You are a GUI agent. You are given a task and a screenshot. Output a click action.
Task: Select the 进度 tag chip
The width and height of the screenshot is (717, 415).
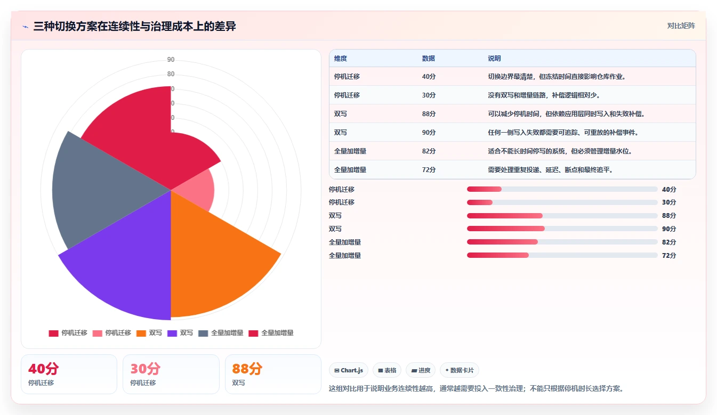click(x=421, y=370)
